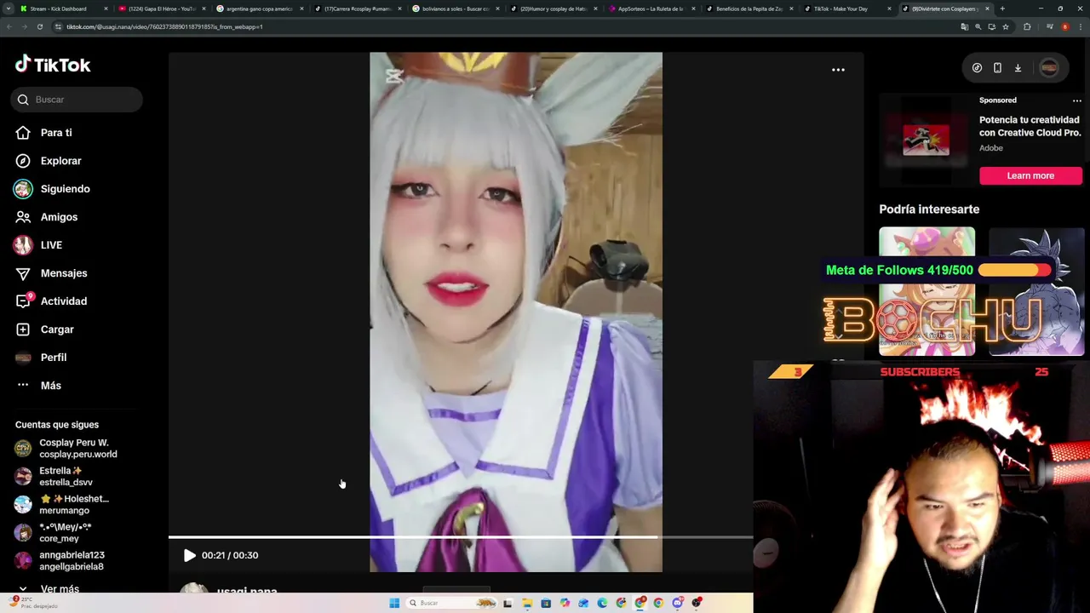Open the Windows Start menu

(394, 603)
